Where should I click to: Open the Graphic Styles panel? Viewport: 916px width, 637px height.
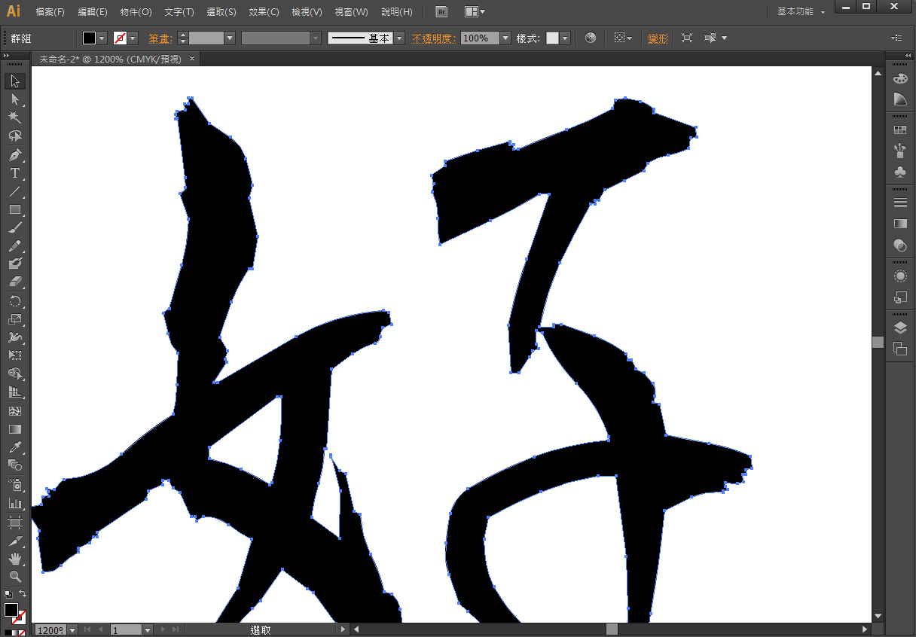899,297
